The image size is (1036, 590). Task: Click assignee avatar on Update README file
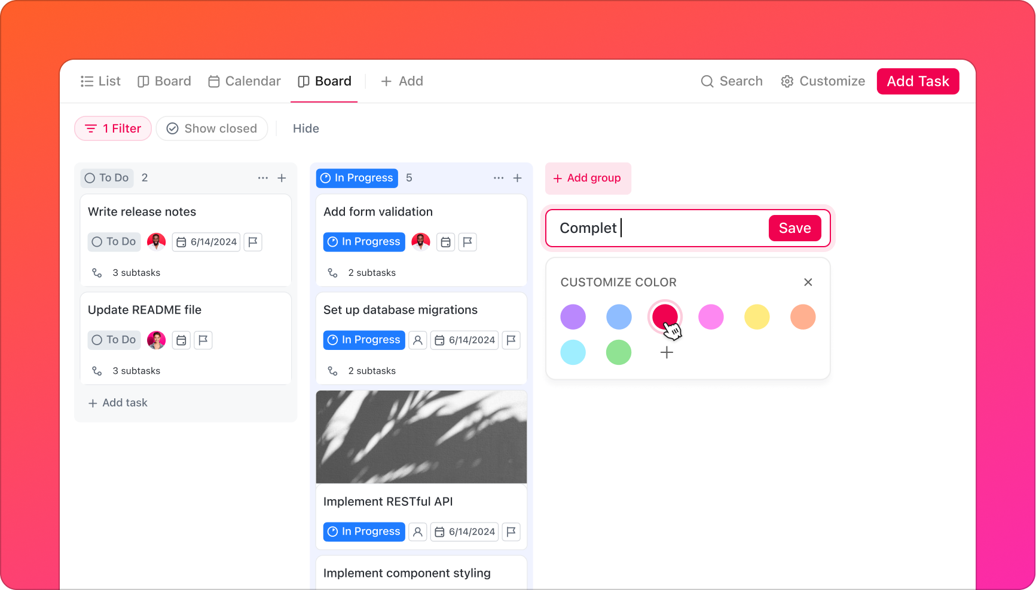point(157,340)
